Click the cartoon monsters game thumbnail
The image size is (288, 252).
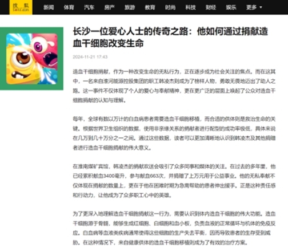31,59
